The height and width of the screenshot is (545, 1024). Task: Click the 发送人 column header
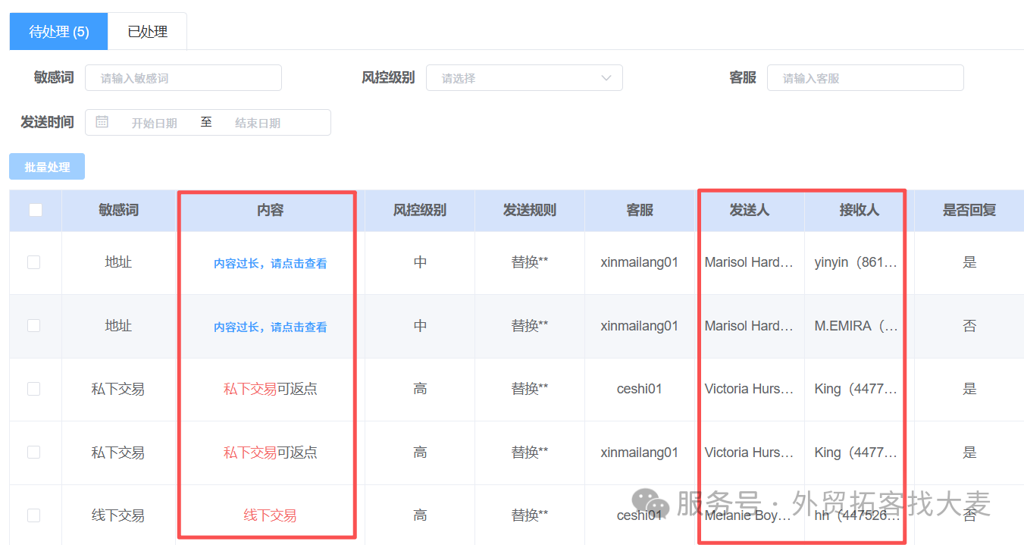[750, 210]
